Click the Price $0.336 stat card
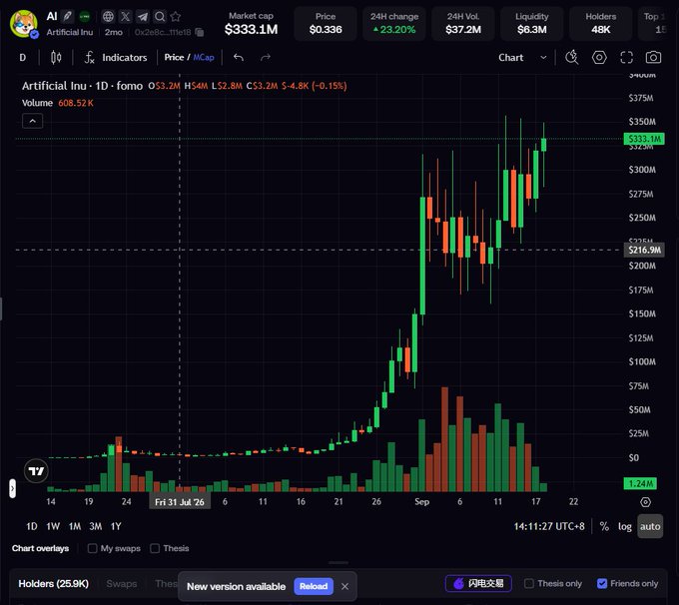The image size is (679, 605). [x=326, y=23]
